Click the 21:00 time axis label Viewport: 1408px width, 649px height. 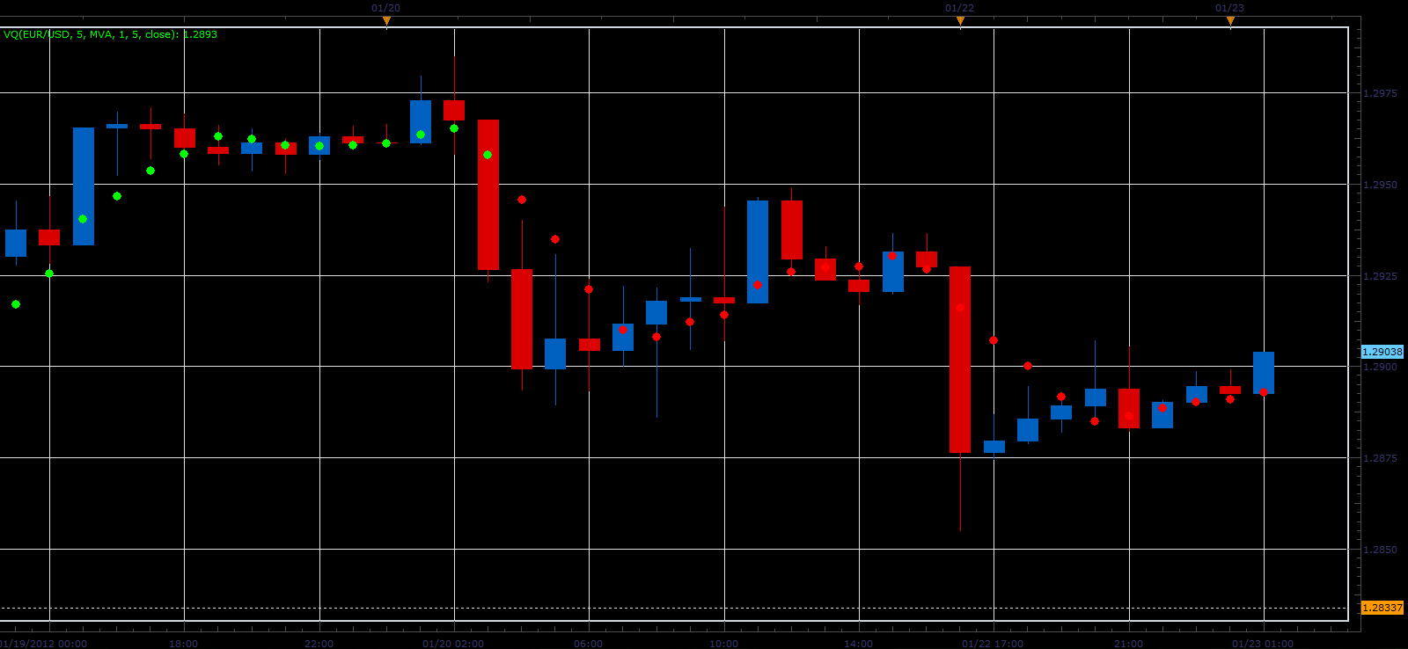pyautogui.click(x=1128, y=643)
